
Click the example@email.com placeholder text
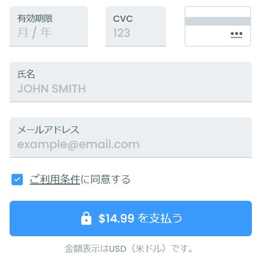78,145
